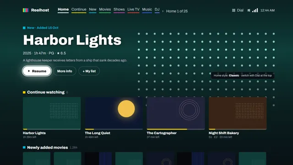The width and height of the screenshot is (293, 165).
Task: Open the DJ tab
Action: point(157,10)
